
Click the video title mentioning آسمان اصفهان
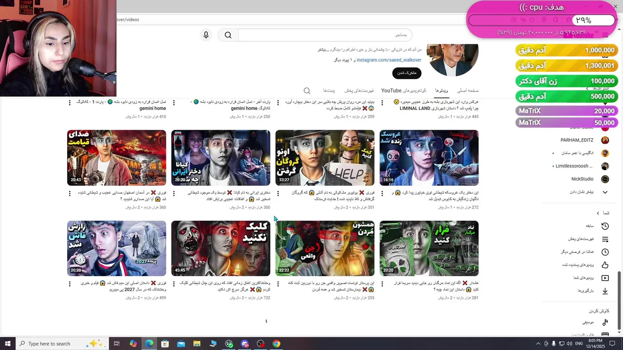point(123,196)
